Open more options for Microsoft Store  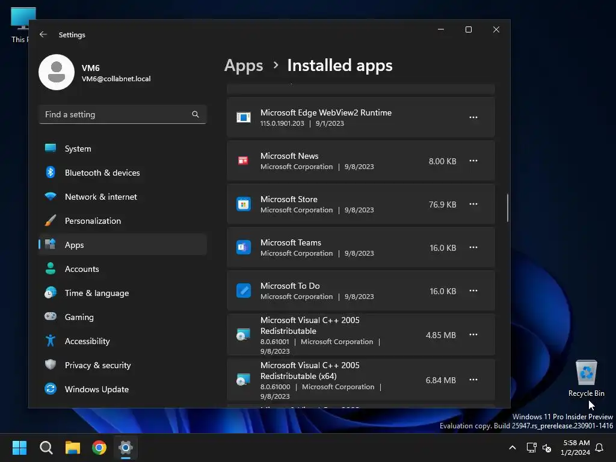(473, 204)
